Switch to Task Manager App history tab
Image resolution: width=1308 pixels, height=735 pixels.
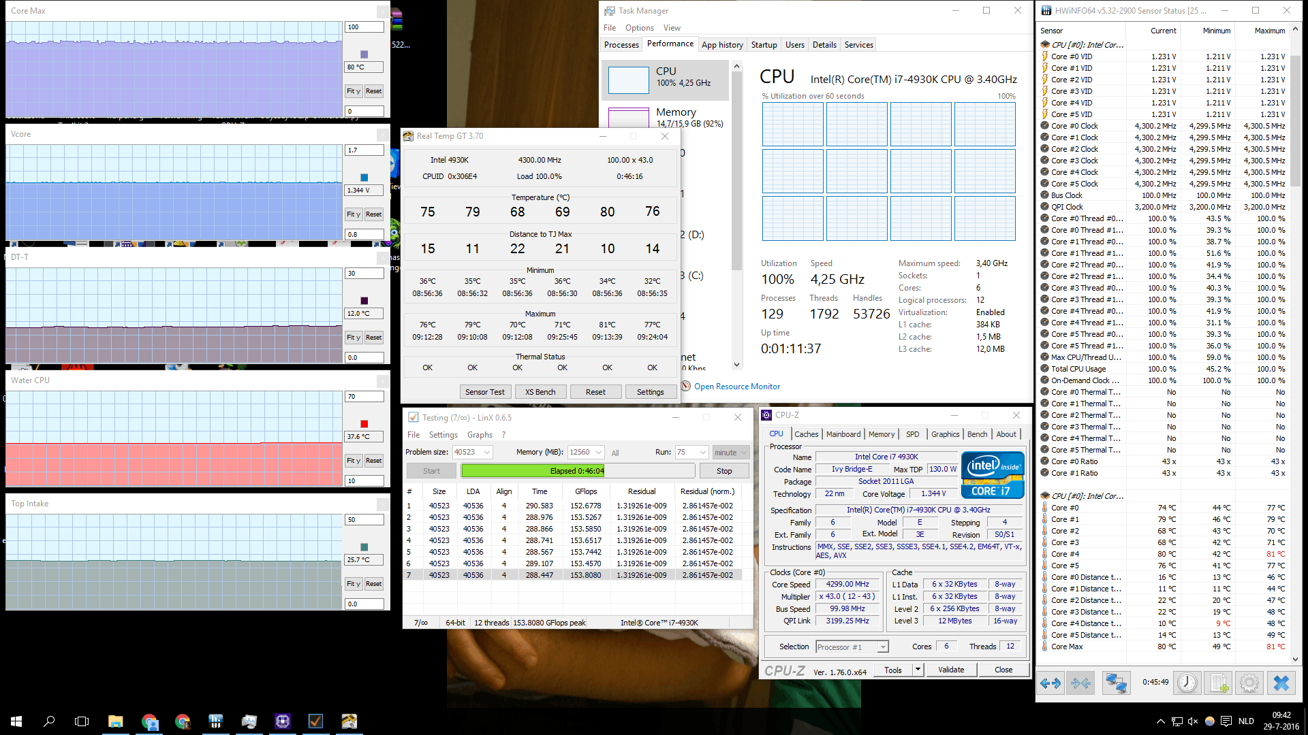[722, 45]
